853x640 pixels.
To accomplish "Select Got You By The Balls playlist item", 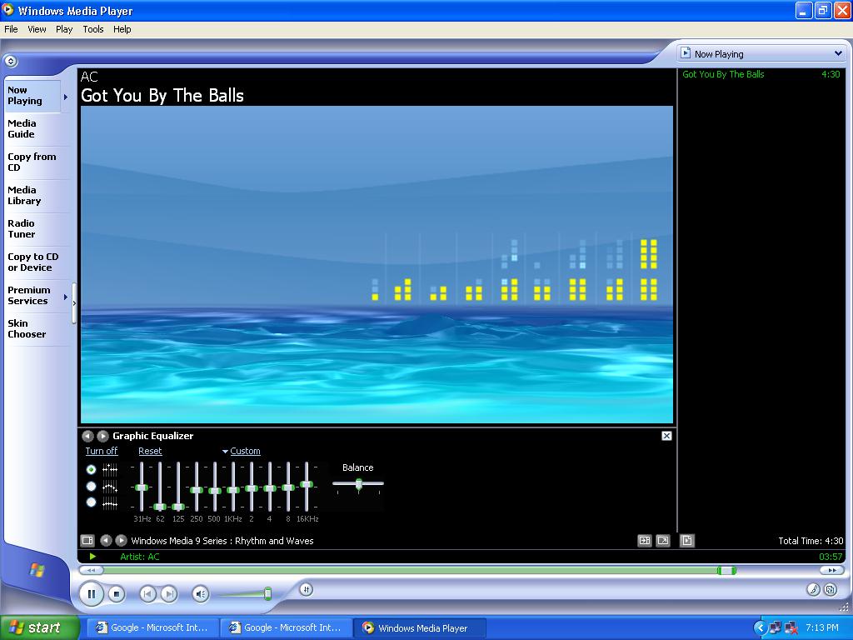I will [x=761, y=74].
